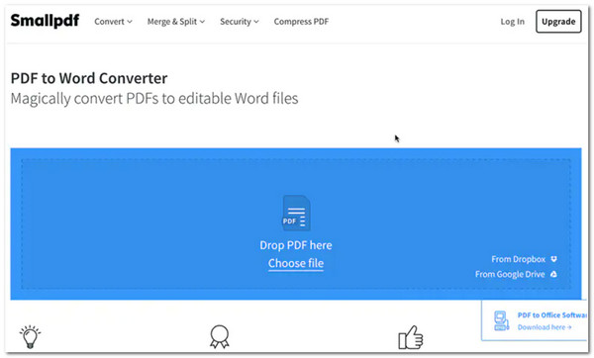Click the light bulb icon

[30, 336]
